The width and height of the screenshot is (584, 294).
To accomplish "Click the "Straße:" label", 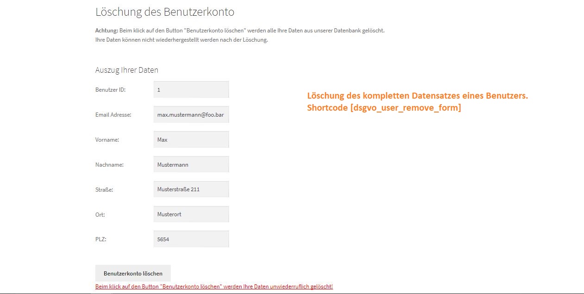I will pos(104,190).
